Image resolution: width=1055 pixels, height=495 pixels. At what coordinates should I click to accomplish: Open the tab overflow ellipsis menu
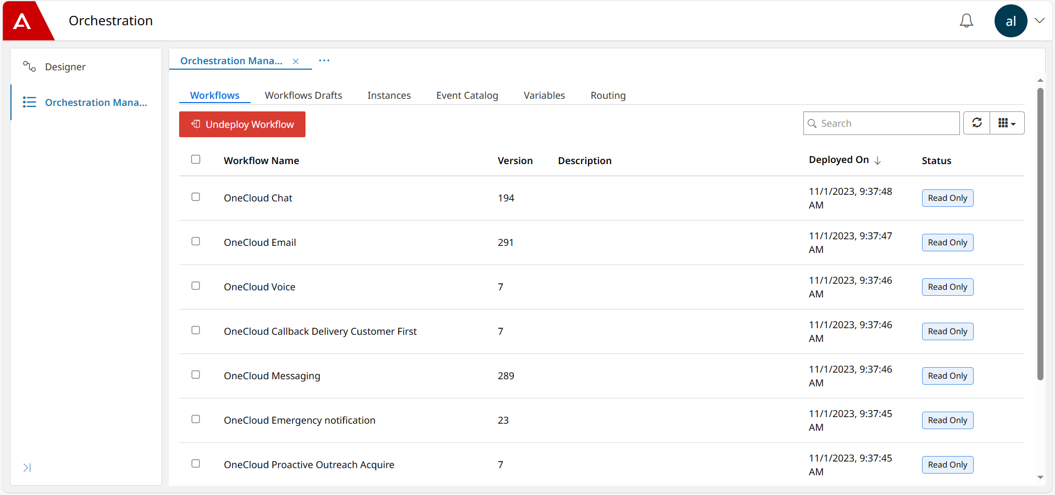tap(324, 60)
